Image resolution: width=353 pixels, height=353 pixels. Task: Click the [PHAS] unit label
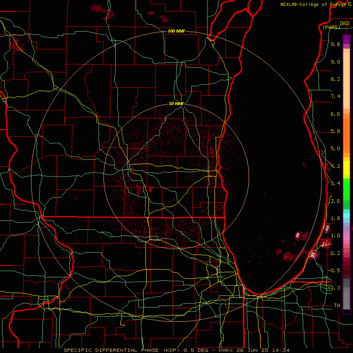[x=331, y=27]
